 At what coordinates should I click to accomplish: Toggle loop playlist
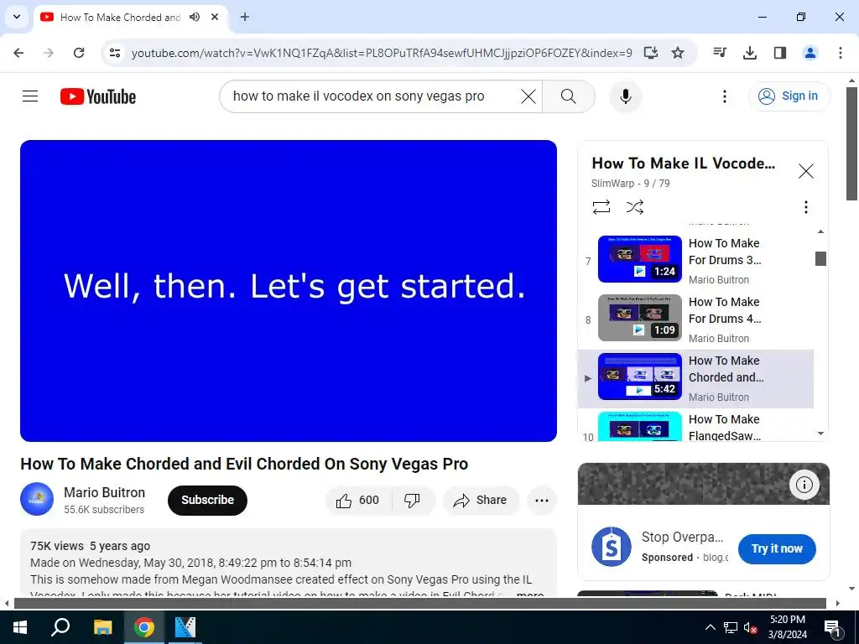tap(601, 207)
